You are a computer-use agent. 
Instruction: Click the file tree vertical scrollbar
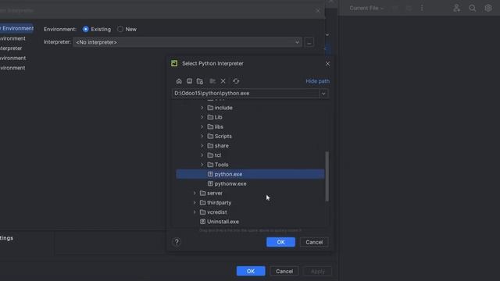(327, 176)
